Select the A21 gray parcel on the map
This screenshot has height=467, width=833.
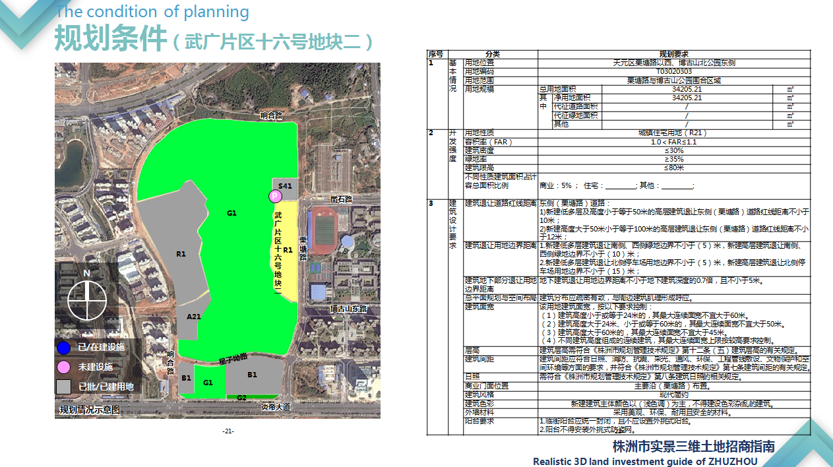(x=193, y=317)
